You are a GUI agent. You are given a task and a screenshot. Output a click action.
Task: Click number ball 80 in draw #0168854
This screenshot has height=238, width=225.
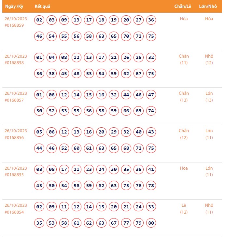click(x=151, y=223)
